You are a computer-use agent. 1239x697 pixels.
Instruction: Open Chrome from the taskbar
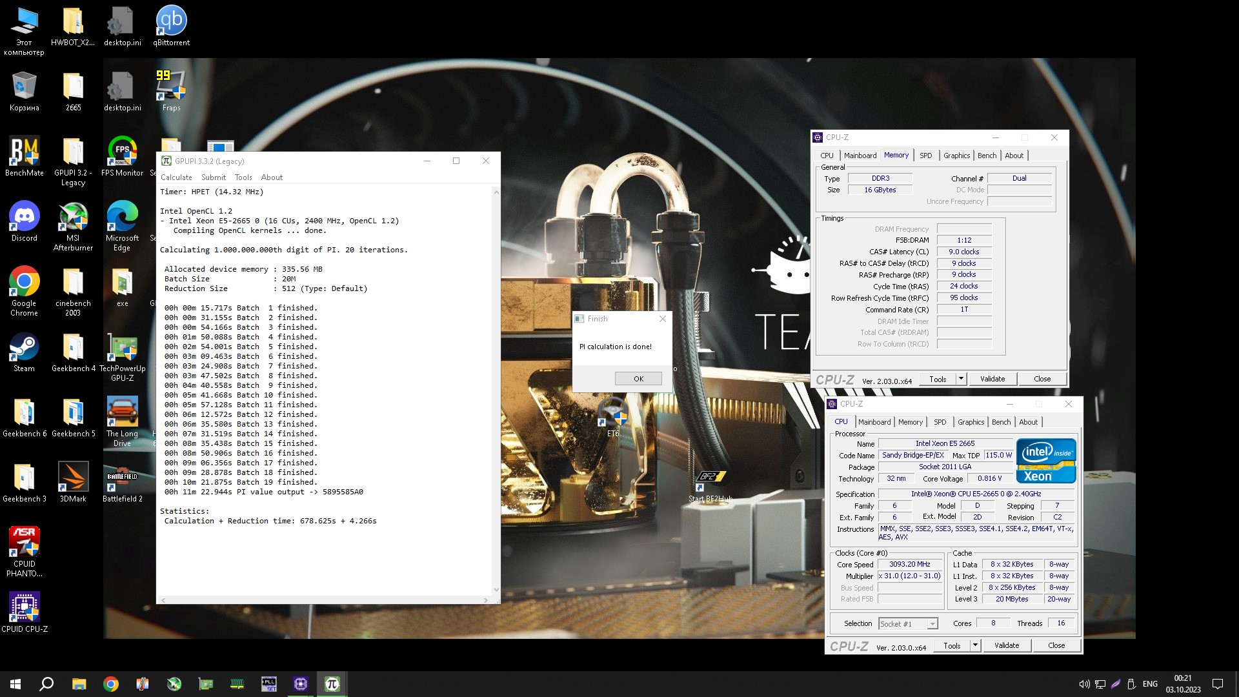[111, 684]
